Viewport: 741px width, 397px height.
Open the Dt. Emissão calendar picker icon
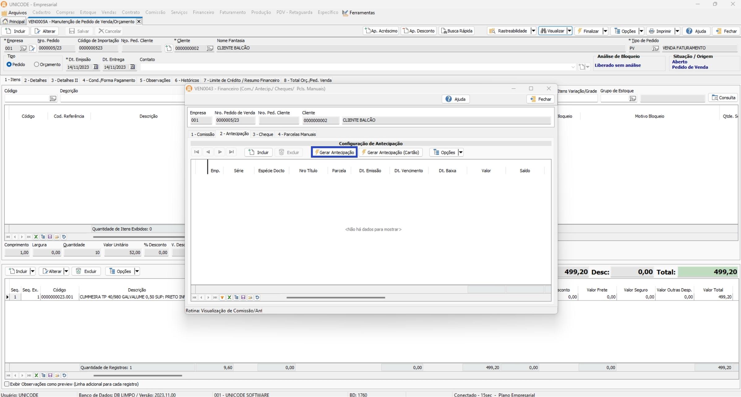click(x=96, y=67)
